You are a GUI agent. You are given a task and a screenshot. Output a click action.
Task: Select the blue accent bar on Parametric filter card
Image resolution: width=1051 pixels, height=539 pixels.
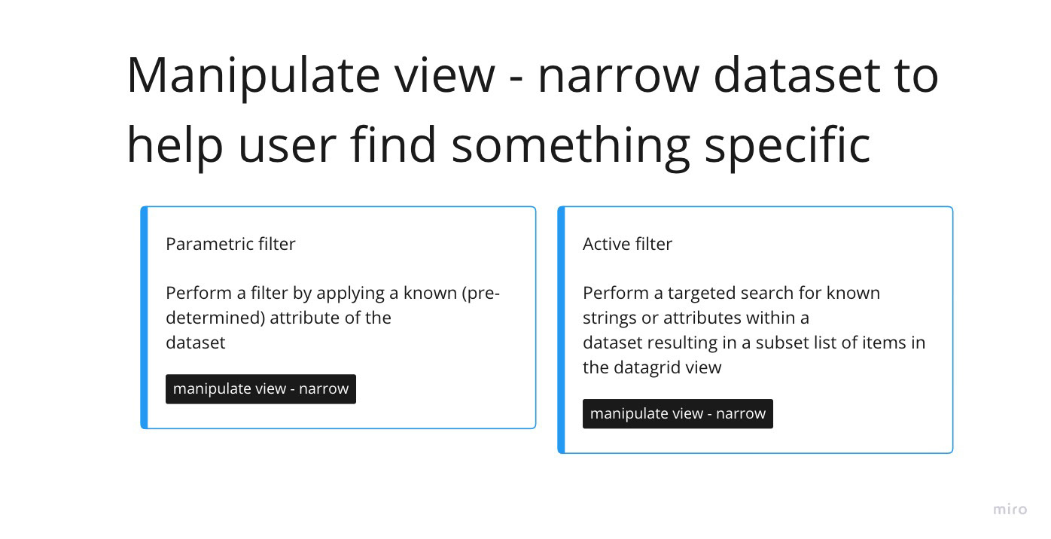coord(144,318)
